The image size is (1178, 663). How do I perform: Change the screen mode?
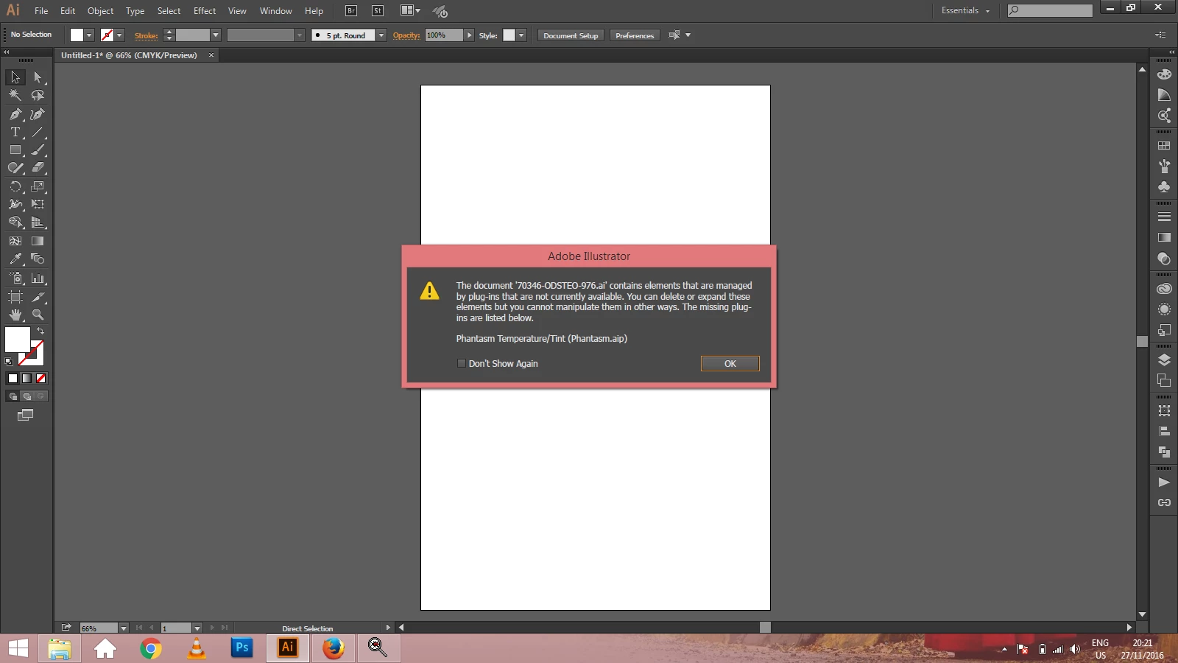pyautogui.click(x=26, y=415)
